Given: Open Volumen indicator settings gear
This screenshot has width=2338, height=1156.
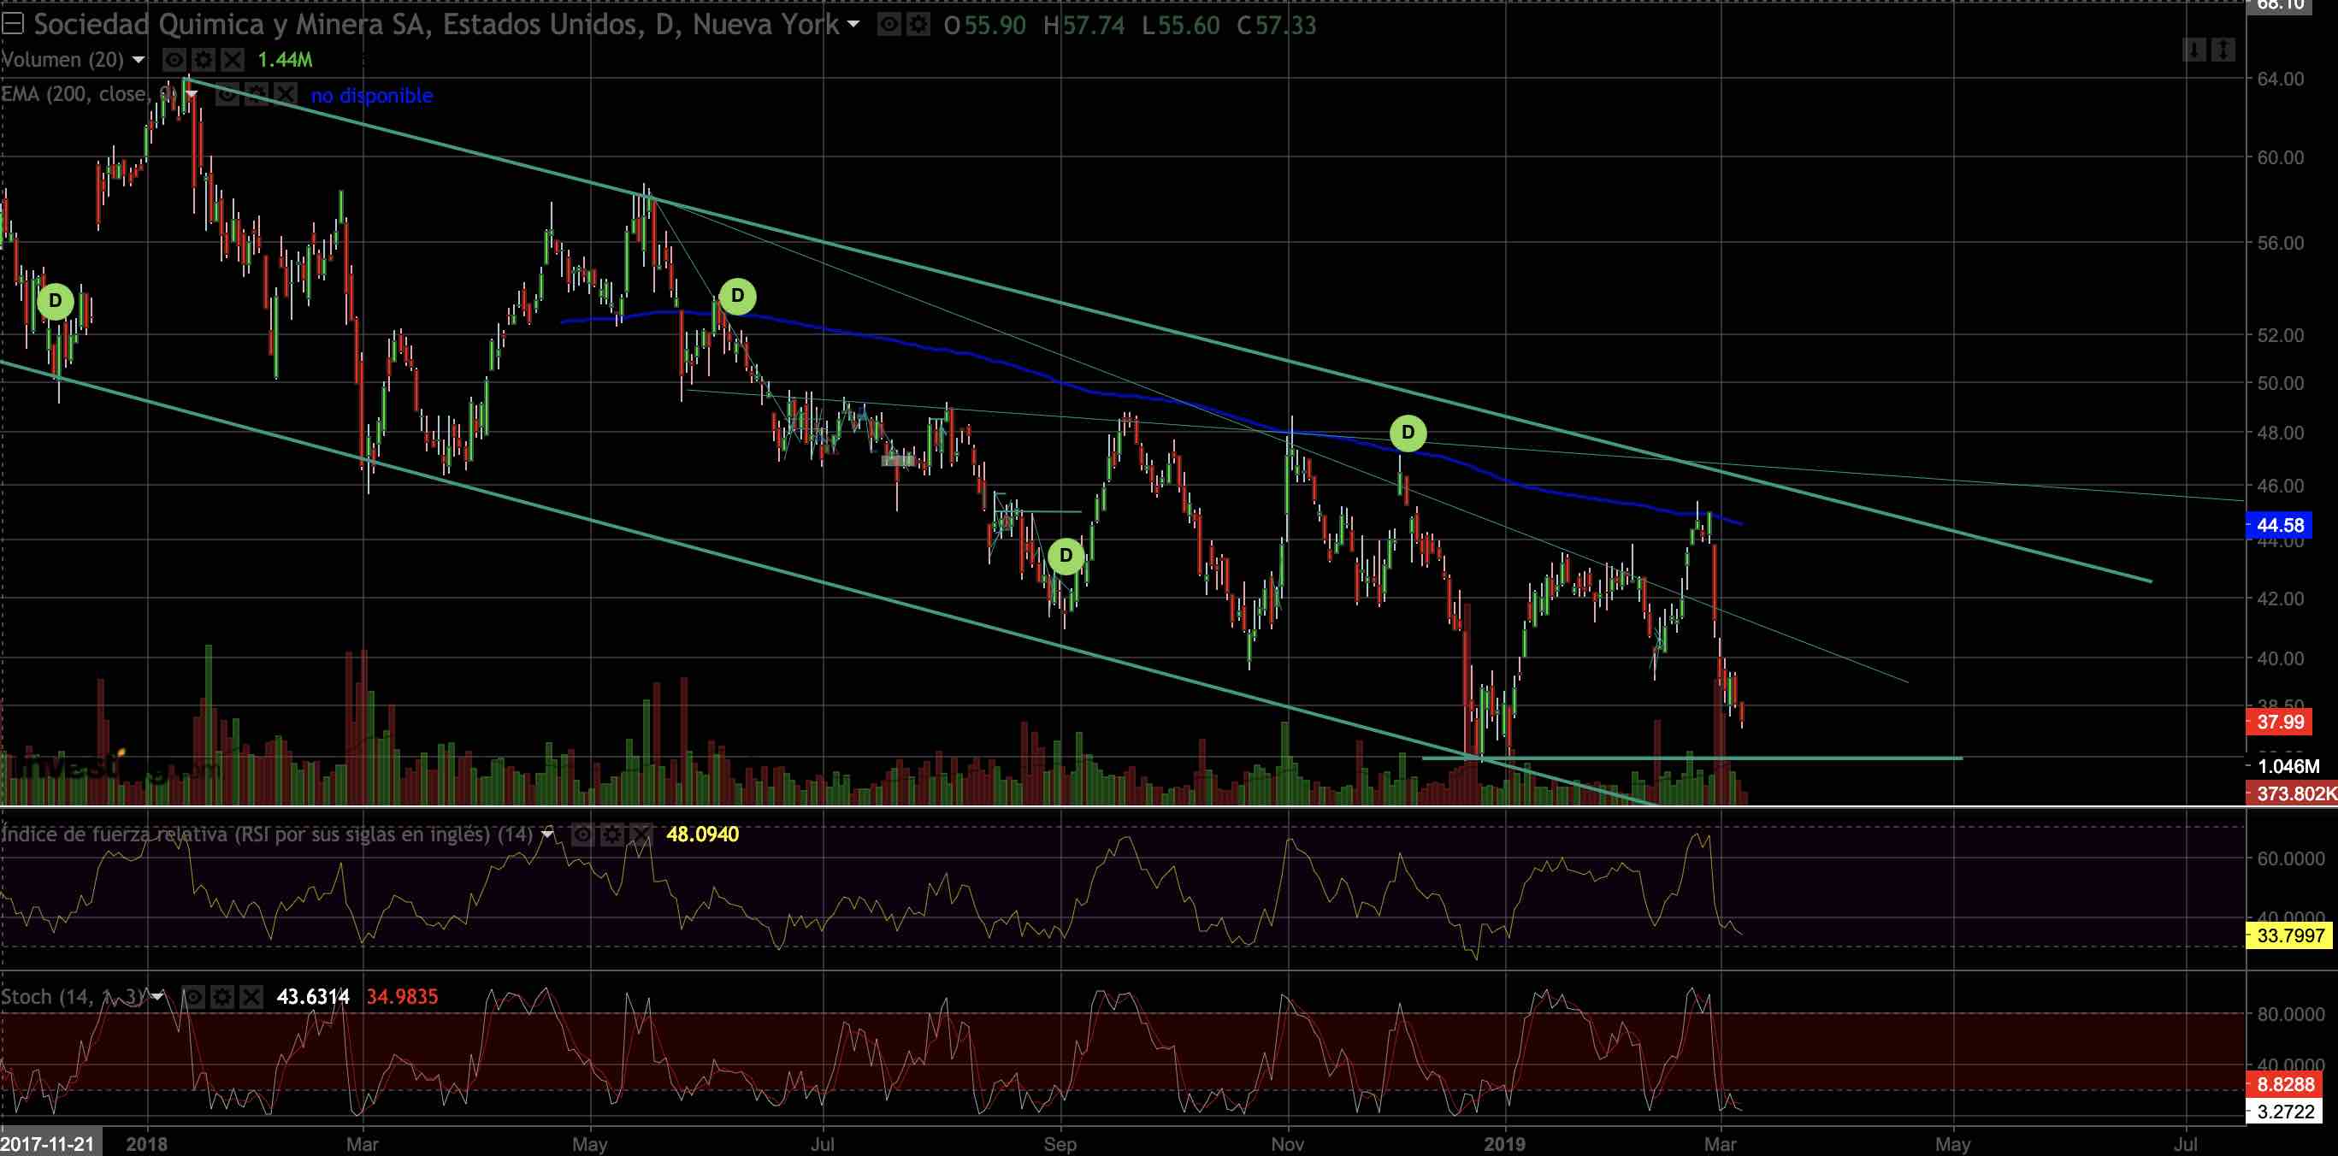Looking at the screenshot, I should pos(204,60).
